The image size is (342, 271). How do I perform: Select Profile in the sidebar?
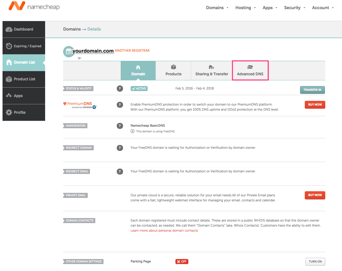pos(24,112)
